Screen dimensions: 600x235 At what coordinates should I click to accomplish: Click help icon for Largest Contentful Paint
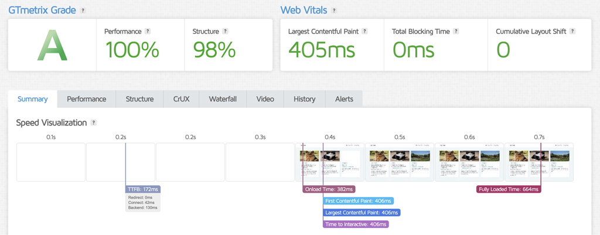click(364, 32)
